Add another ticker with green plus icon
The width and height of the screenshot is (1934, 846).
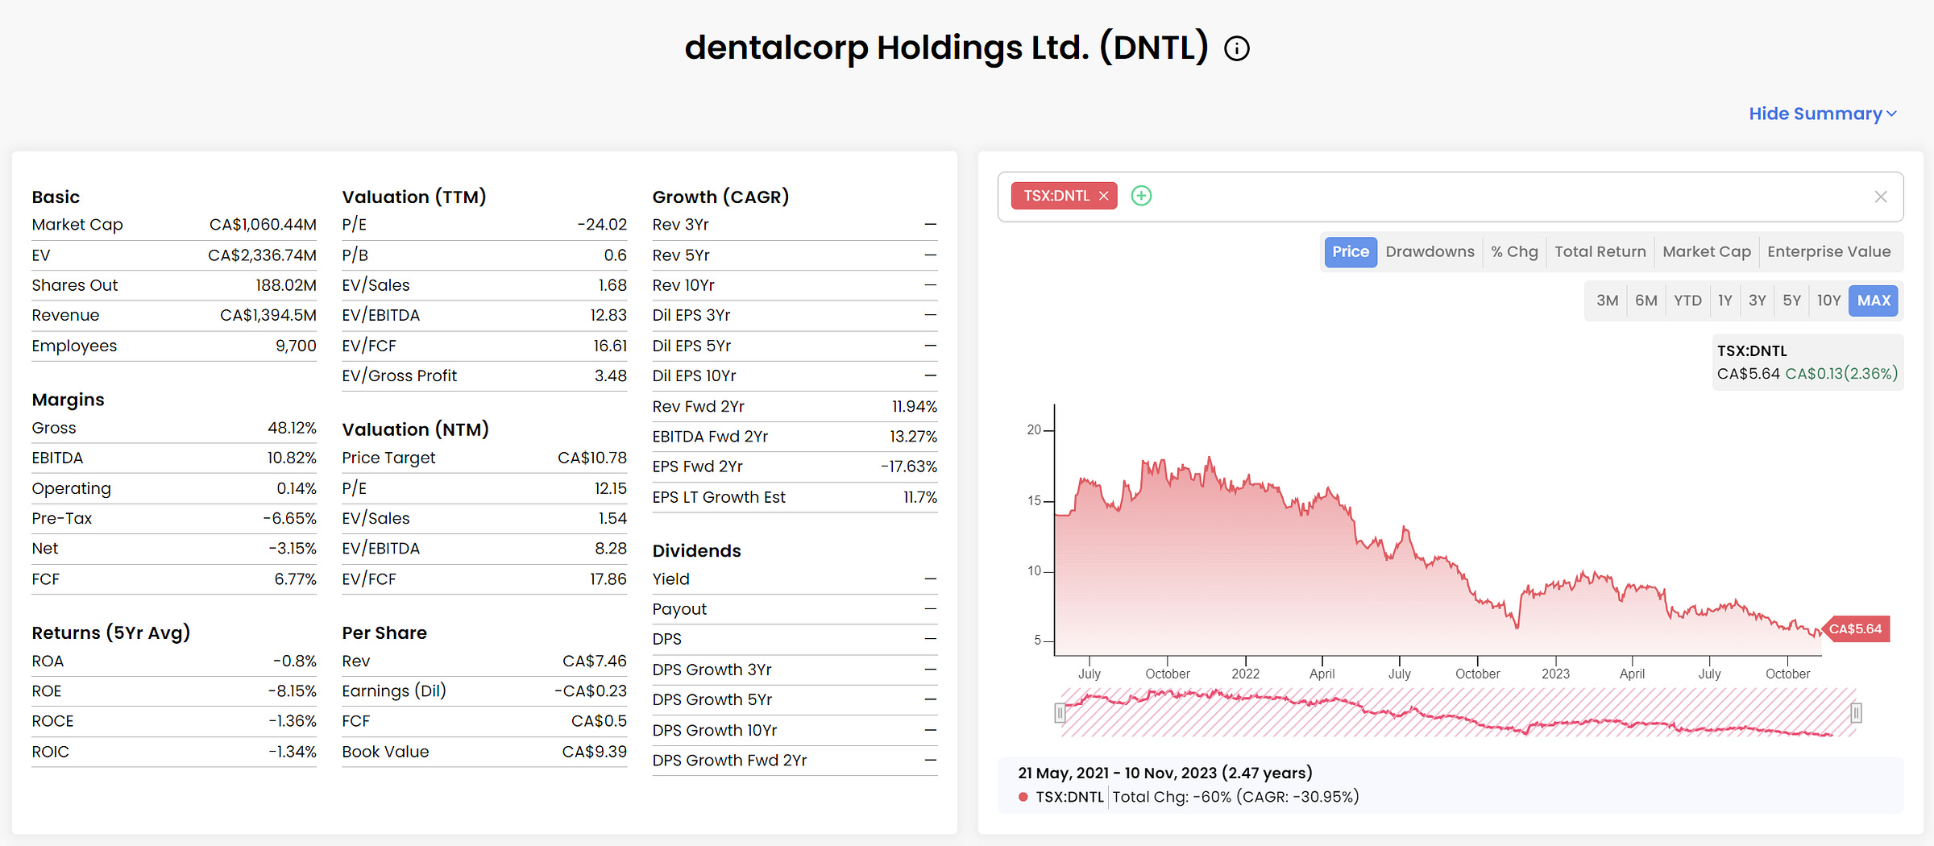pos(1141,196)
